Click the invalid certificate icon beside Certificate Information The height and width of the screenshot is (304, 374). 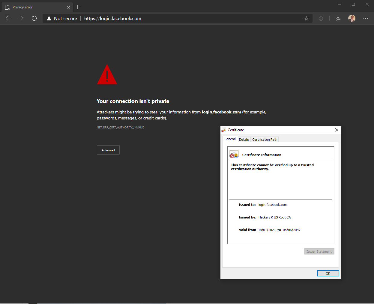pos(234,154)
